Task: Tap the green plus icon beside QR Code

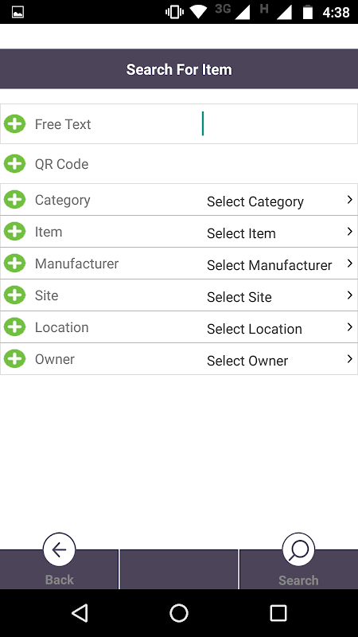Action: pos(14,164)
